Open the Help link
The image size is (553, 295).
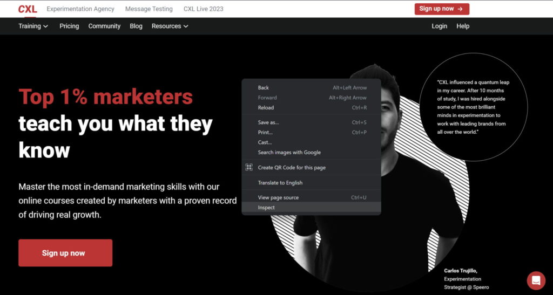pos(463,26)
